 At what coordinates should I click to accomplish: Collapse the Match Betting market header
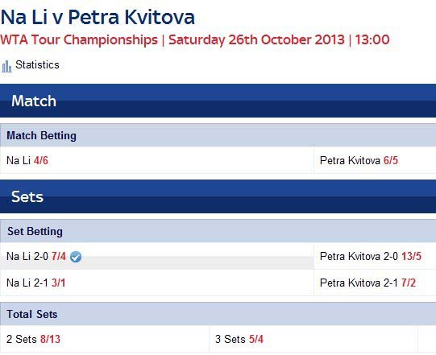tap(218, 135)
